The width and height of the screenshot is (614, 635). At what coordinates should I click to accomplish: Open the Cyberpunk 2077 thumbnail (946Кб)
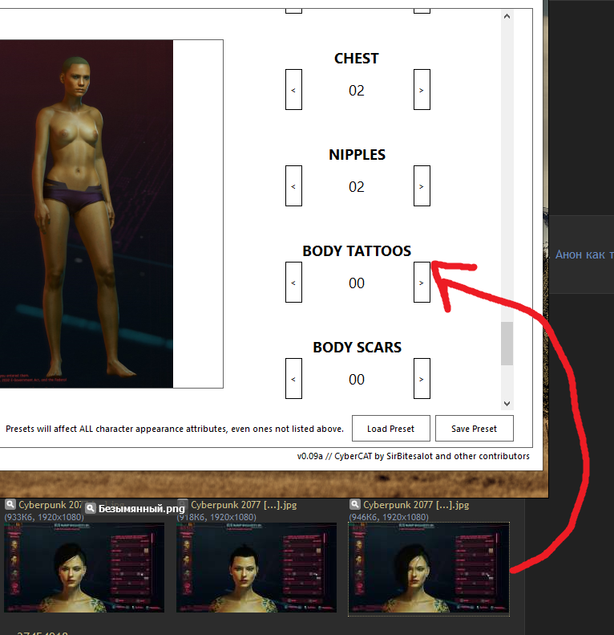429,569
